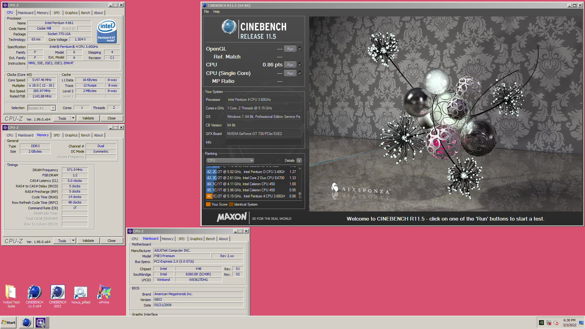Image resolution: width=585 pixels, height=329 pixels.
Task: Click Validate in Memory CPU-Z window
Action: (88, 241)
